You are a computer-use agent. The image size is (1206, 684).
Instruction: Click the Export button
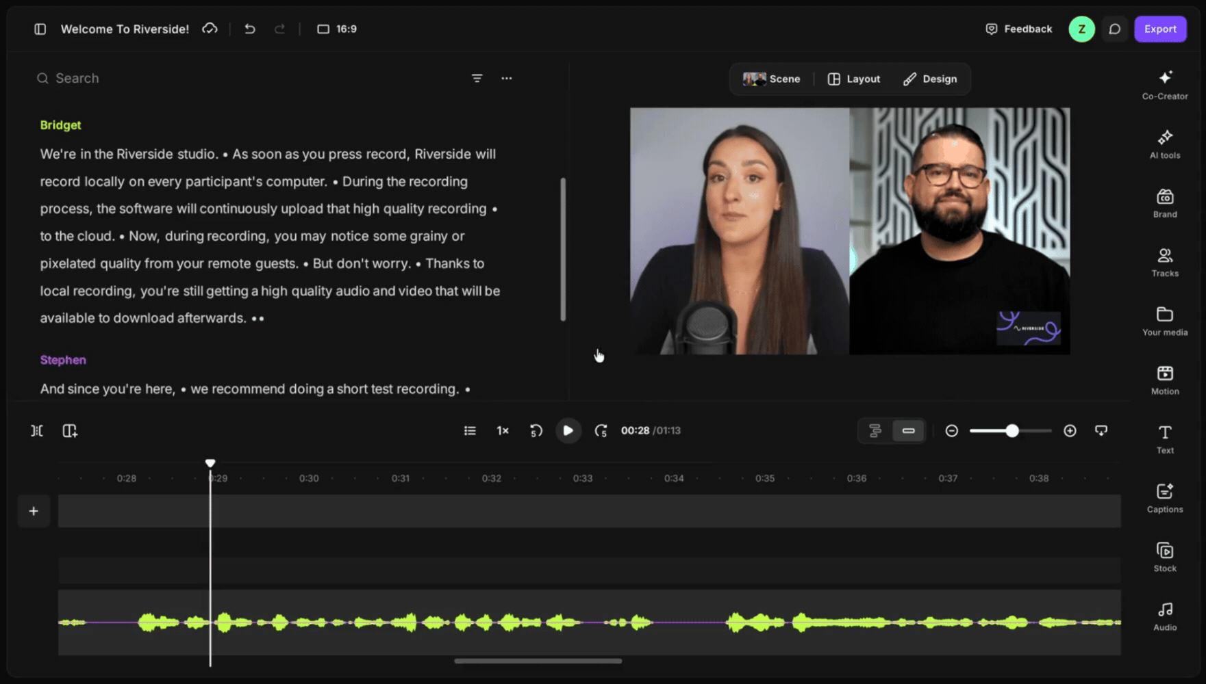click(1160, 29)
